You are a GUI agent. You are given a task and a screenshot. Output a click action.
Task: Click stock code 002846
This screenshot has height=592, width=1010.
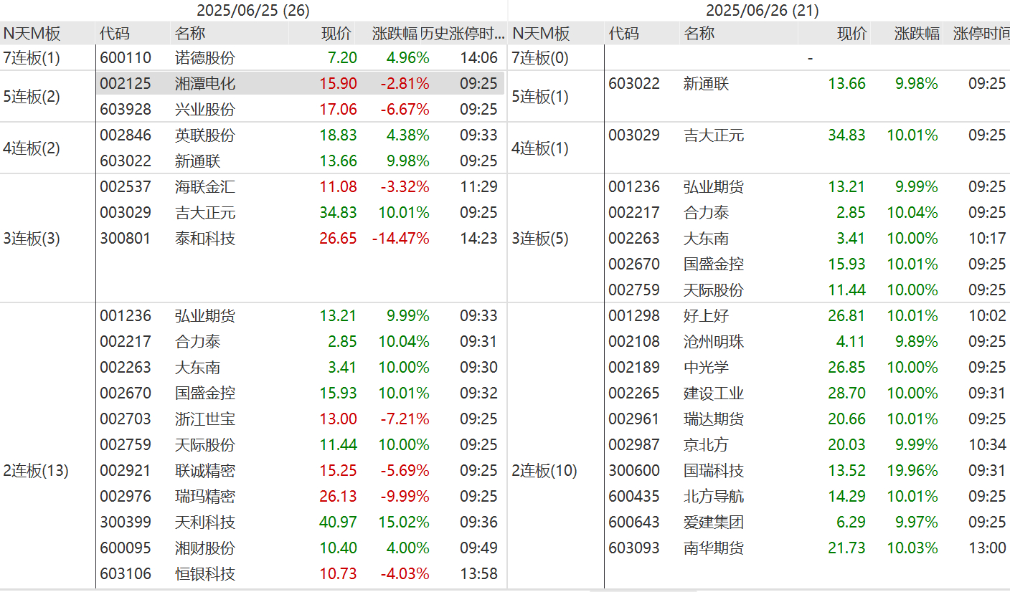coord(126,135)
